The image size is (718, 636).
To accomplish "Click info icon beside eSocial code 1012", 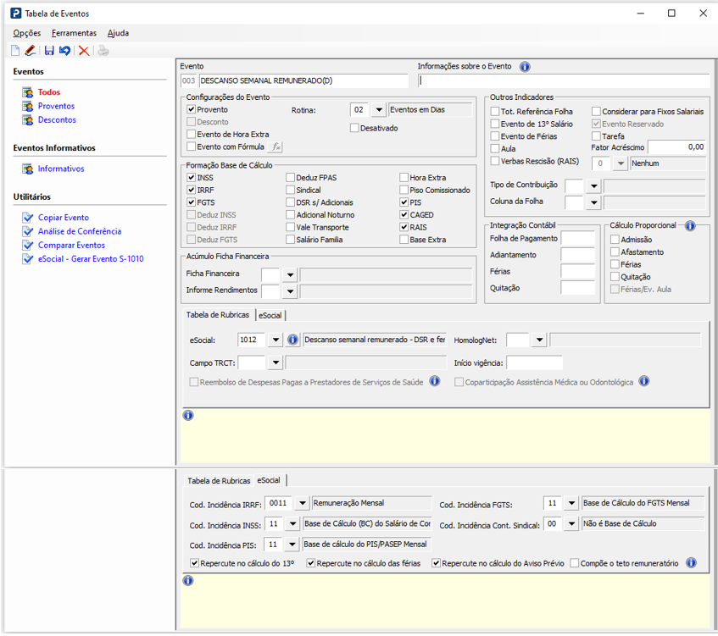I will (292, 340).
